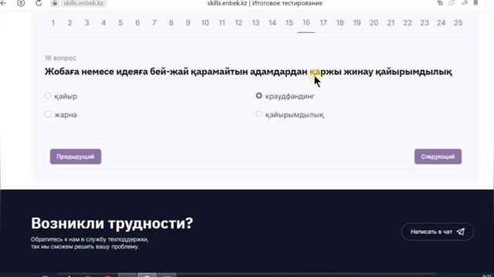This screenshot has width=494, height=277.
Task: Jump to question 12
Action: [x=239, y=22]
